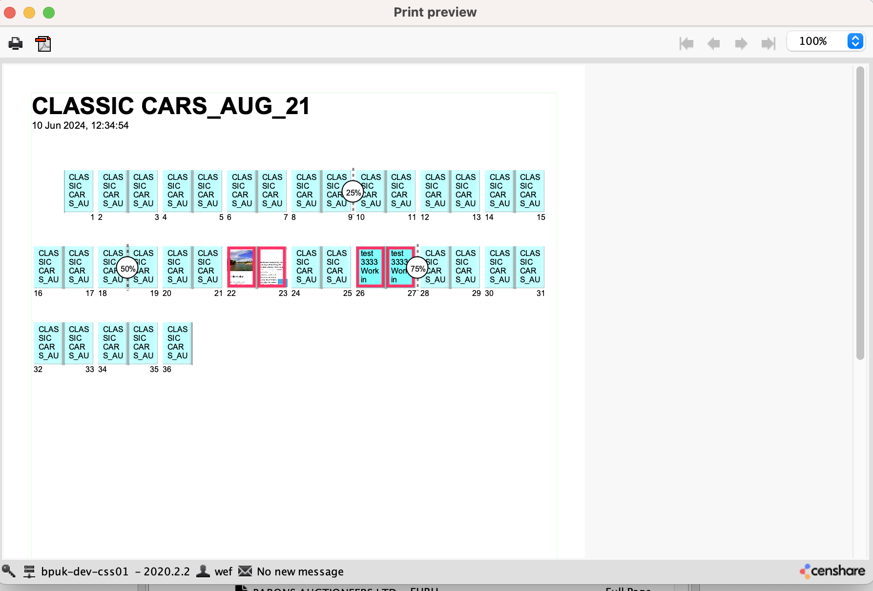This screenshot has height=591, width=873.
Task: Select the photo thumbnail on page 22
Action: click(x=241, y=267)
